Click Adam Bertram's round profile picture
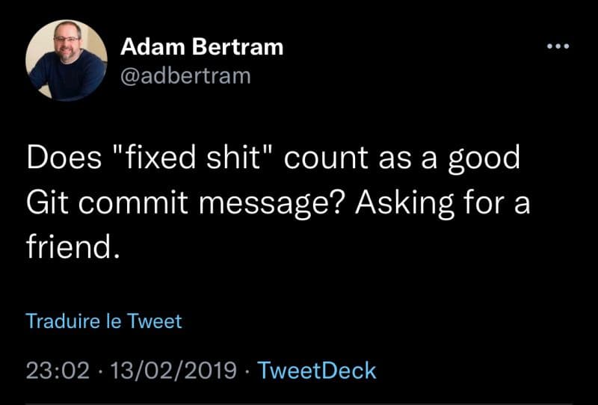The image size is (598, 405). 67,61
